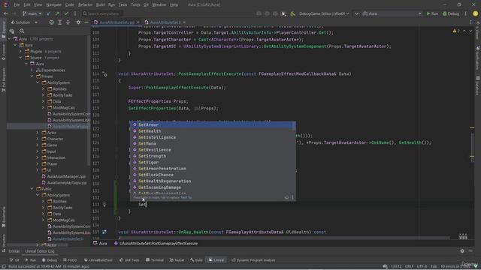Click the blue Update Project arrow icon

[49, 13]
